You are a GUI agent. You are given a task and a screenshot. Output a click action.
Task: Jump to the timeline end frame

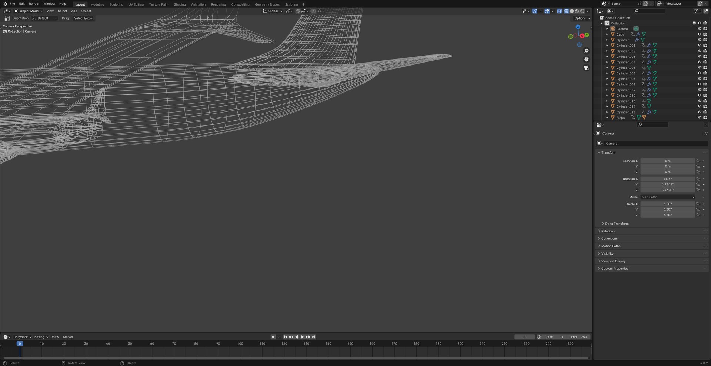click(313, 337)
